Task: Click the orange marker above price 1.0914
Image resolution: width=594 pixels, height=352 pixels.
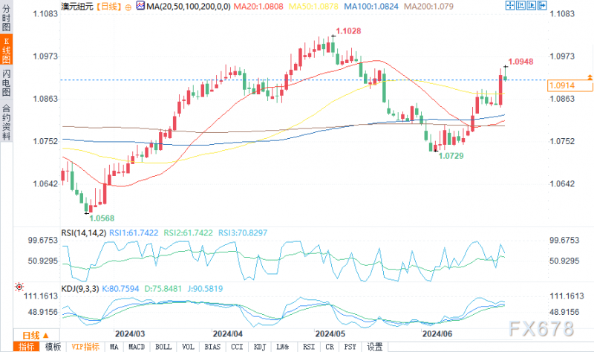Action: coord(590,77)
